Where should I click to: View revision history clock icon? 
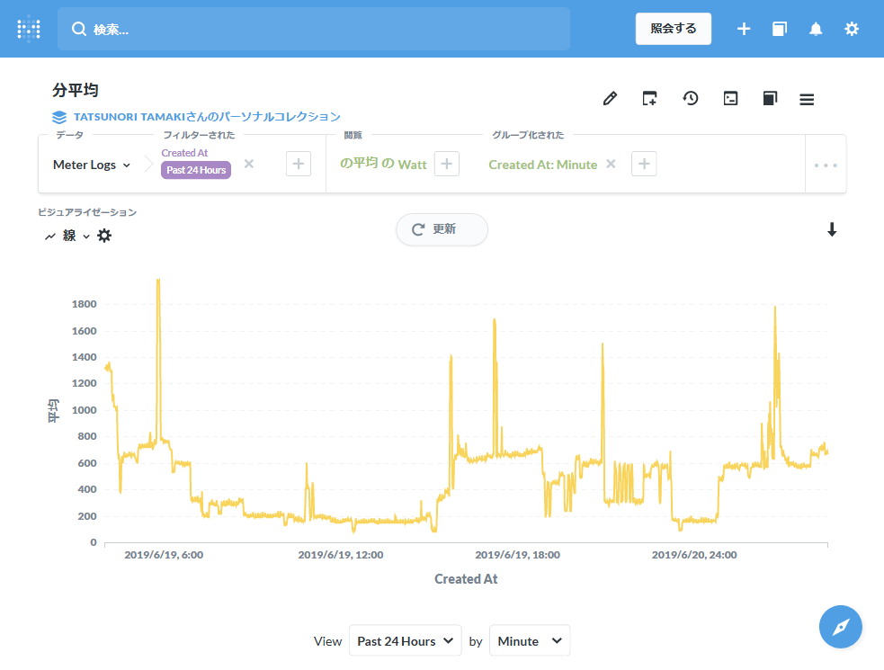pos(690,99)
